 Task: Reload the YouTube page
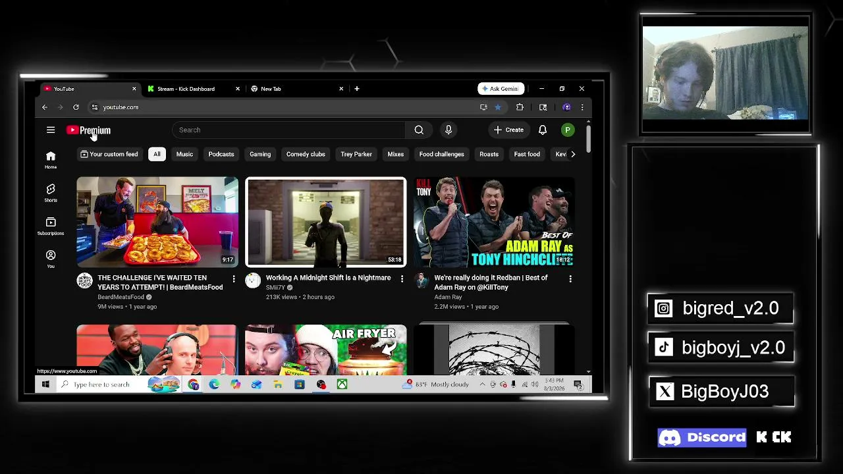pos(76,107)
